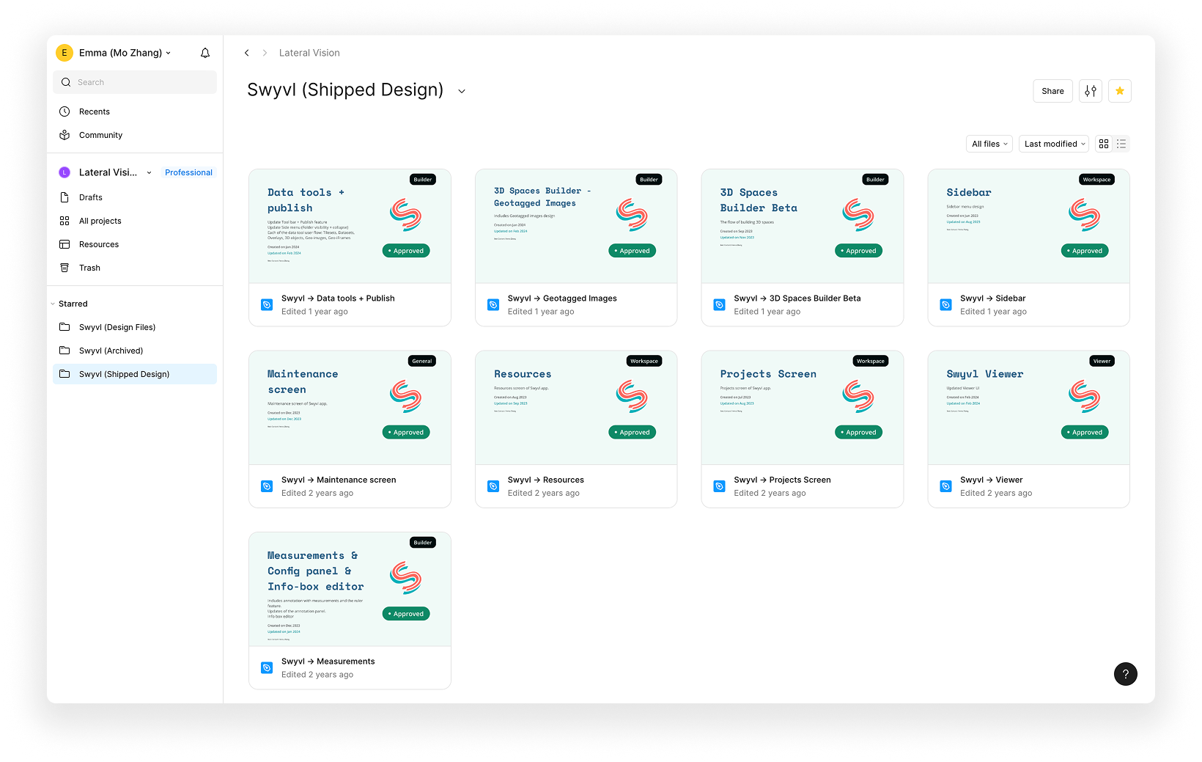Collapse the Starred section

click(53, 304)
